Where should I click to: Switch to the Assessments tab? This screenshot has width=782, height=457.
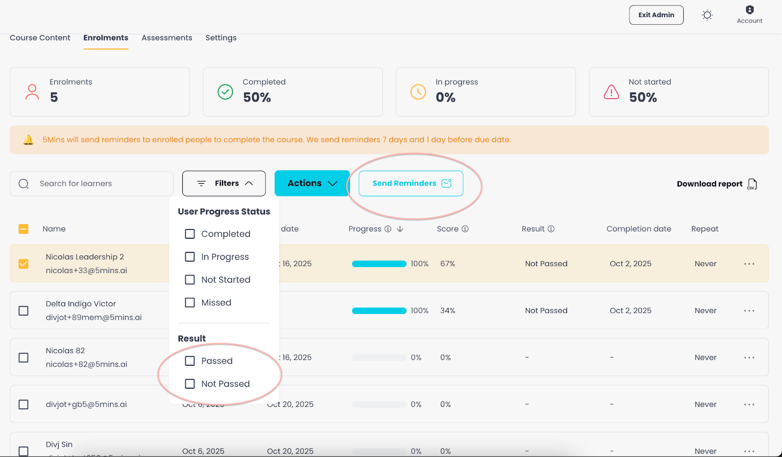(167, 38)
